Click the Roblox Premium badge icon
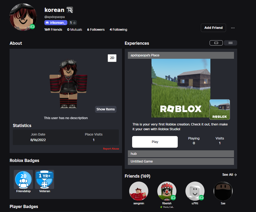The image size is (256, 212). (70, 10)
